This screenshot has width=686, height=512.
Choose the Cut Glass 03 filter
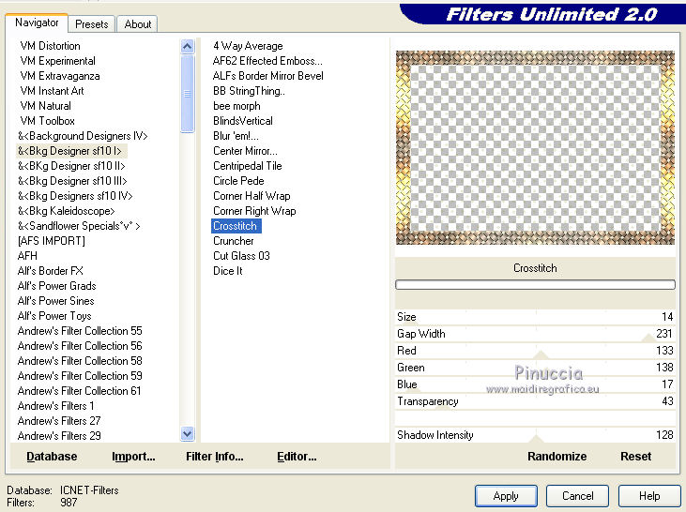[241, 256]
